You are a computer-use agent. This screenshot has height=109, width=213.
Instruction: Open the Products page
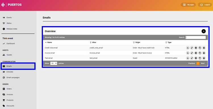coord(10,100)
